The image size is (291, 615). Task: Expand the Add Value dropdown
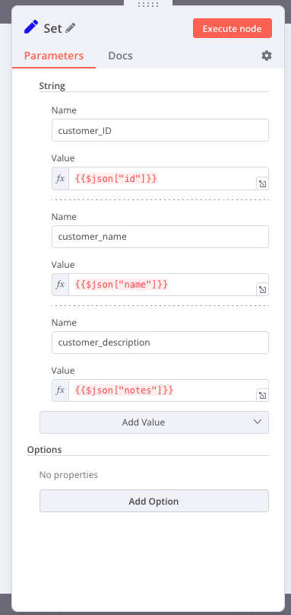click(x=154, y=422)
